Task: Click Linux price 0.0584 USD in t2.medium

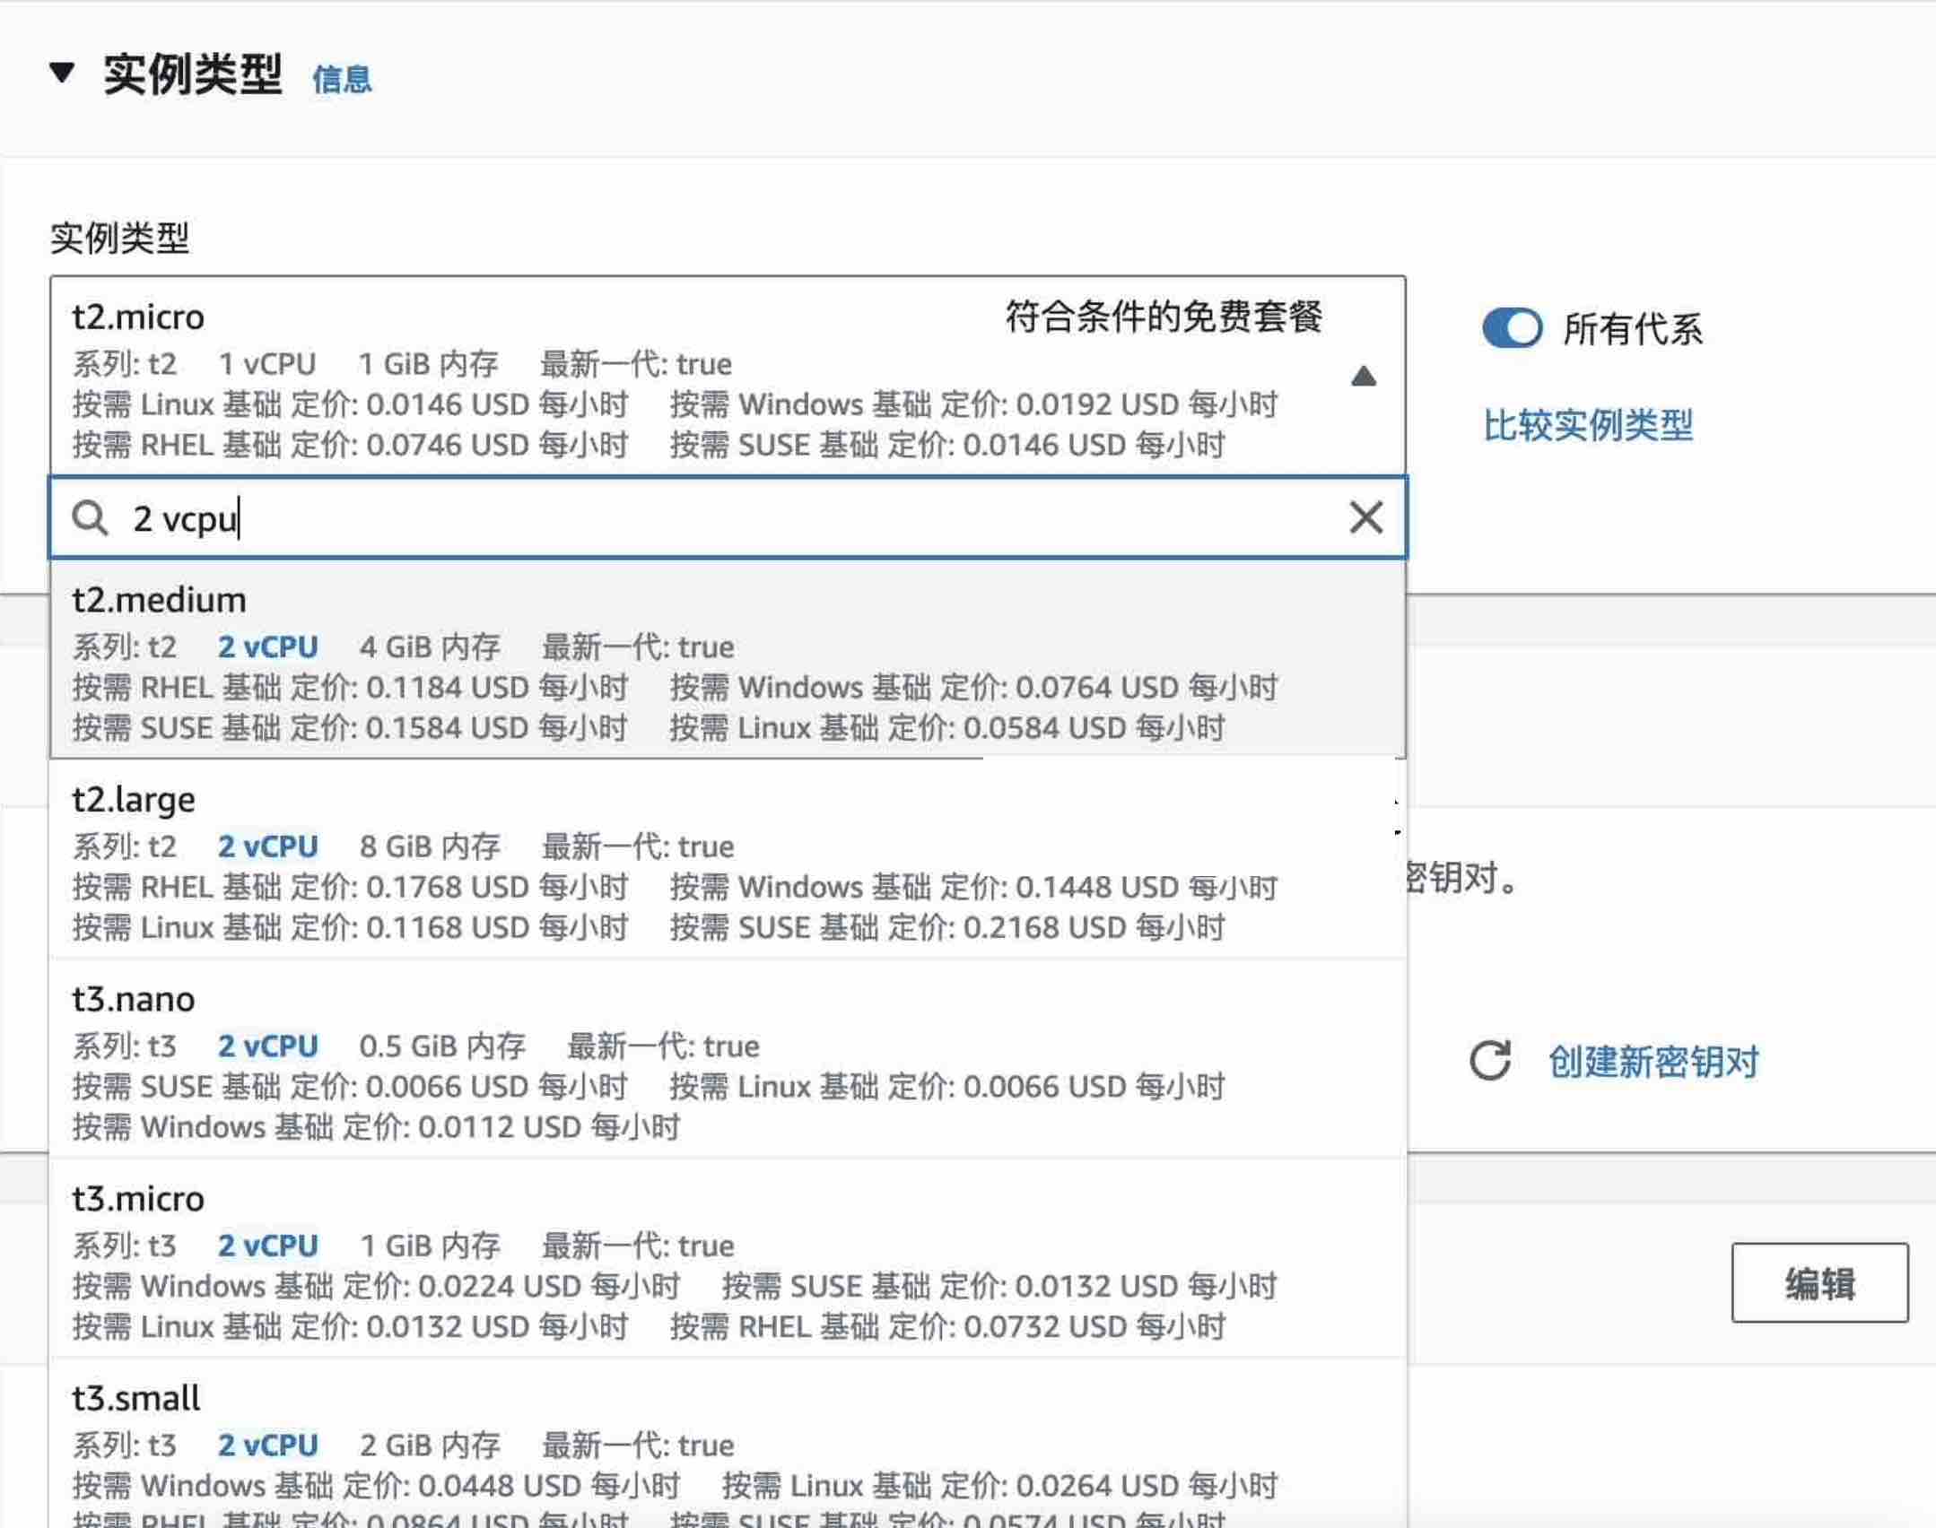Action: [x=947, y=727]
